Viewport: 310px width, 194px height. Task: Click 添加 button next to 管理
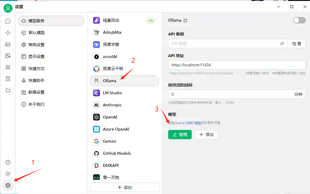tap(206, 135)
